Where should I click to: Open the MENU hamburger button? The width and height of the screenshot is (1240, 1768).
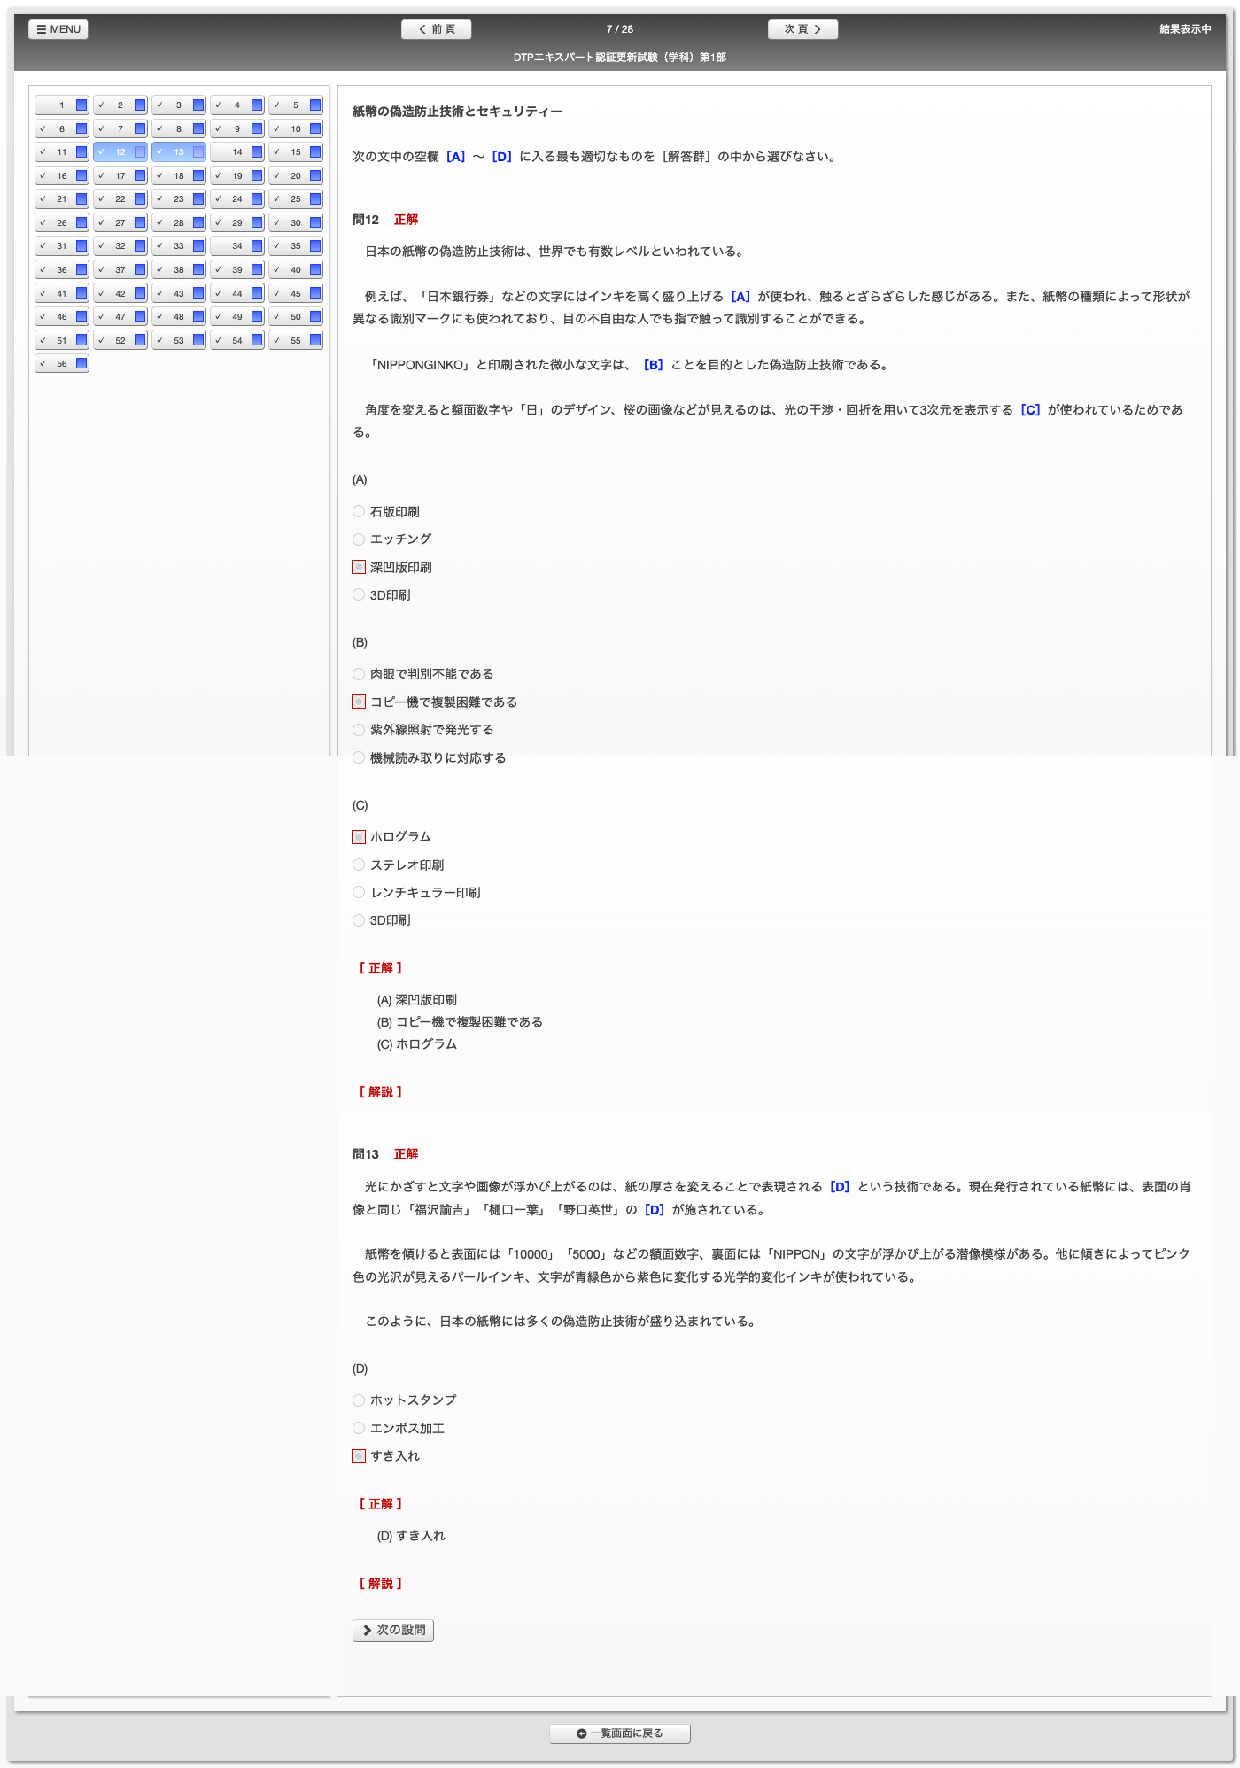[x=58, y=29]
